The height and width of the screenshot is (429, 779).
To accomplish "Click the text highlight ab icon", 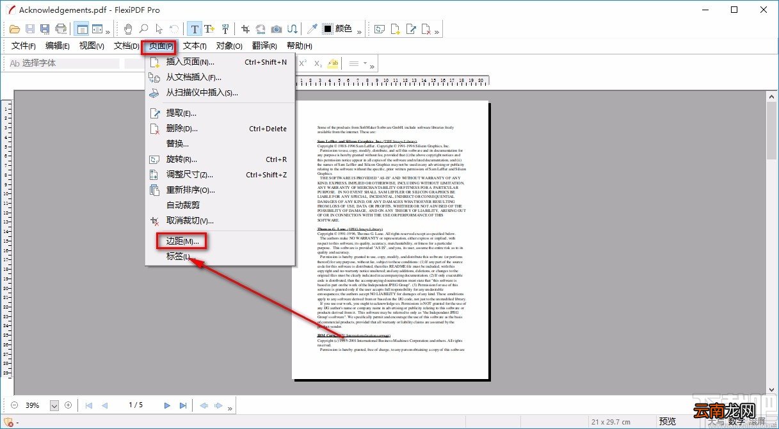I will pyautogui.click(x=333, y=63).
